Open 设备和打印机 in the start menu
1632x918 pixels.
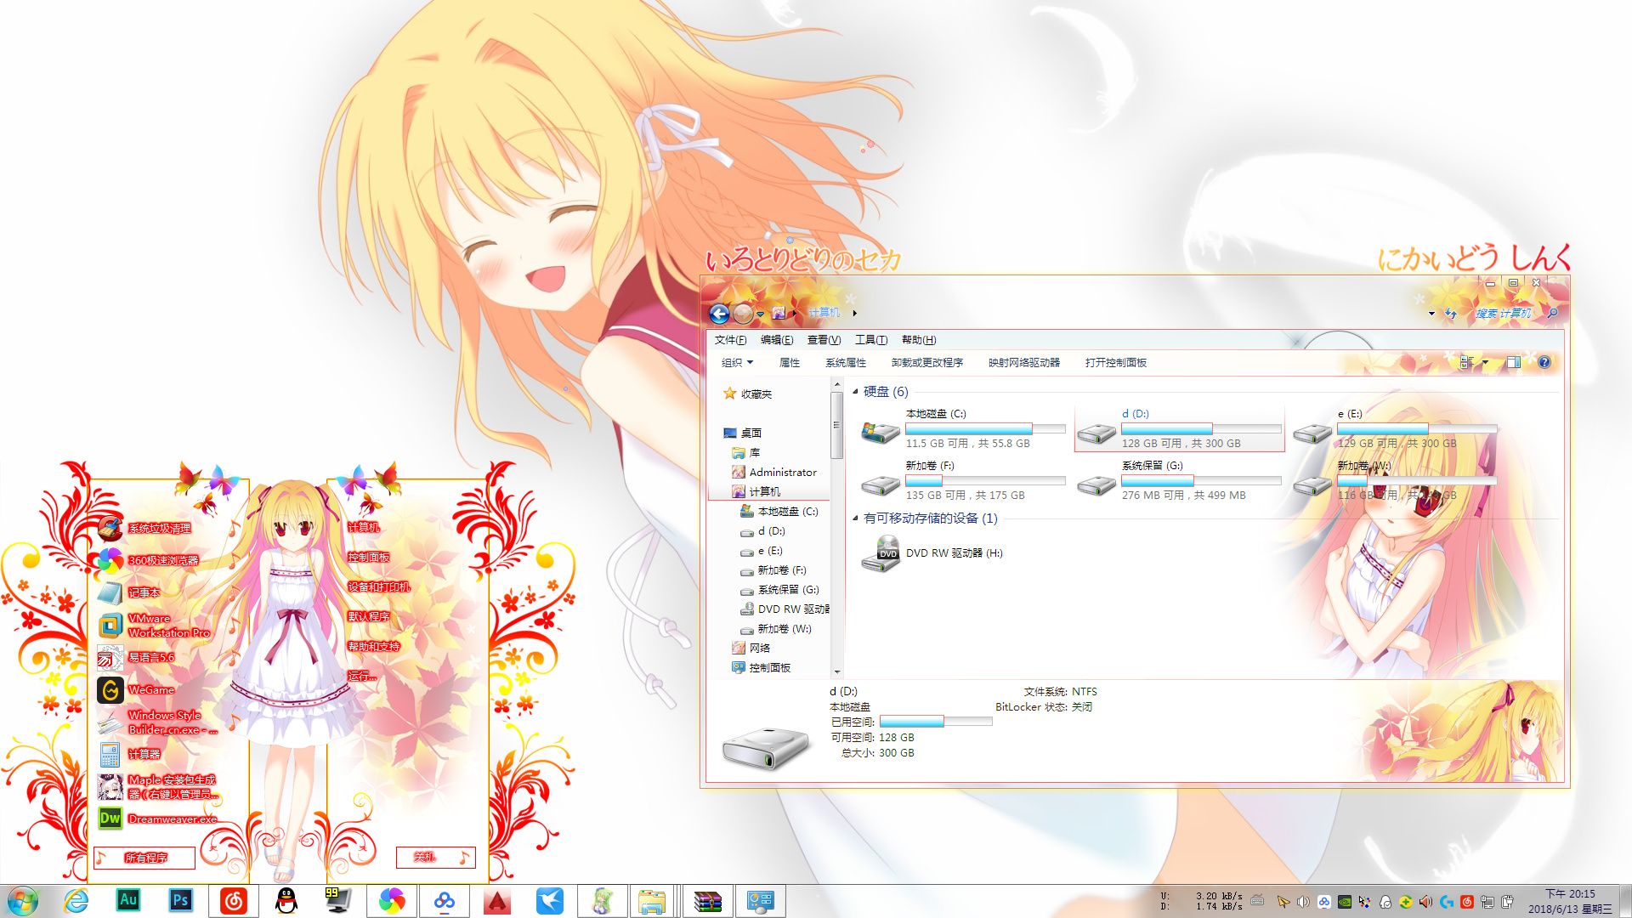(378, 587)
